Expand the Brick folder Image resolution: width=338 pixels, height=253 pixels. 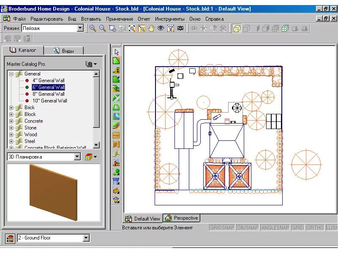pos(11,108)
